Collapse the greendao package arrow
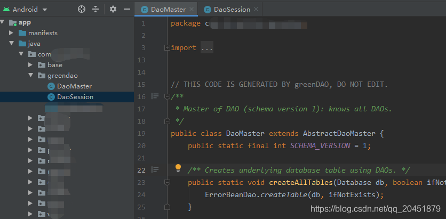446x219 pixels. [x=31, y=76]
